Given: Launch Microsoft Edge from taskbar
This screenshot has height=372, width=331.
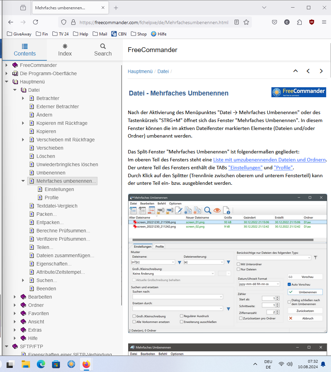Looking at the screenshot, I should point(41,364).
